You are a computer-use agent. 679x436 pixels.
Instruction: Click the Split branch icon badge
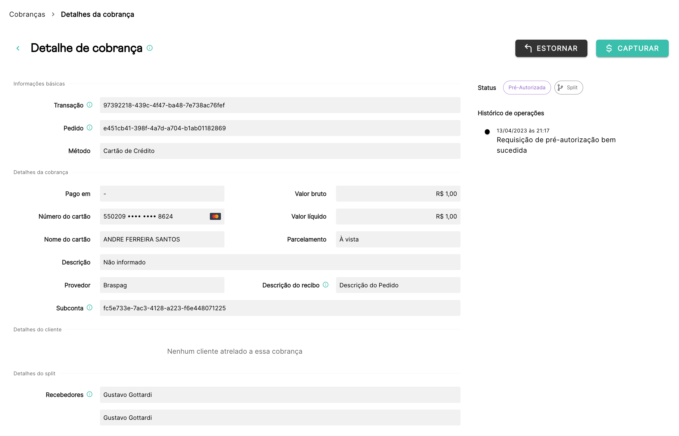coord(569,87)
